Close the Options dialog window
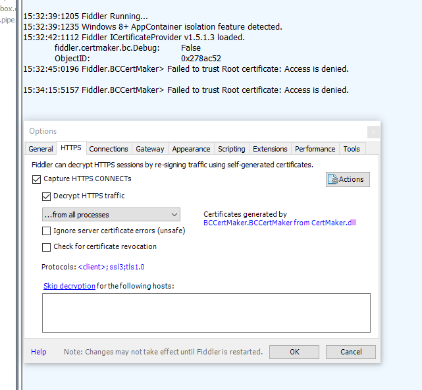This screenshot has height=390, width=422. [373, 132]
